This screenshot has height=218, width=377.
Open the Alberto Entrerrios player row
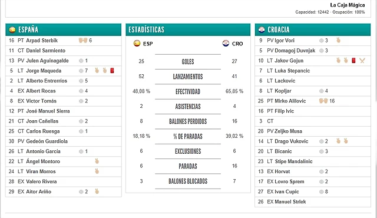tap(64, 81)
